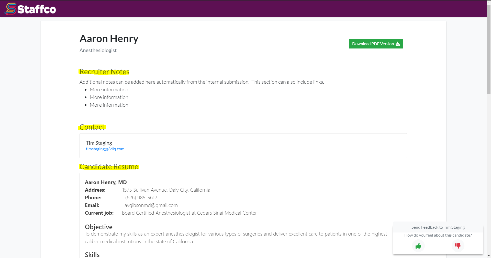Viewport: 491px width, 258px height.
Task: Click the Staffco logo
Action: coord(30,9)
